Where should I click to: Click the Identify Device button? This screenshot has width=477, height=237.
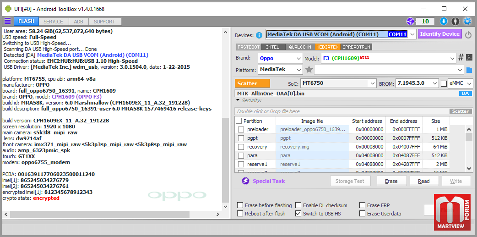[439, 34]
